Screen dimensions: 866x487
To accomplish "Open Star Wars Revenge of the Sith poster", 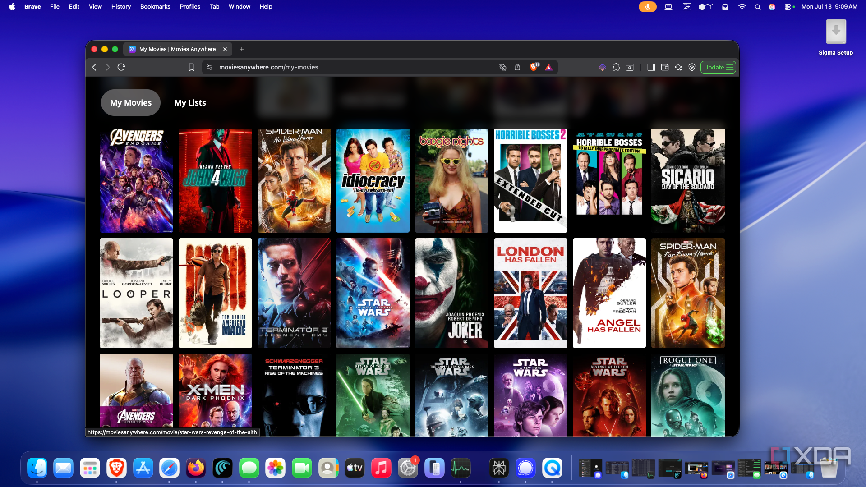I will 609,395.
